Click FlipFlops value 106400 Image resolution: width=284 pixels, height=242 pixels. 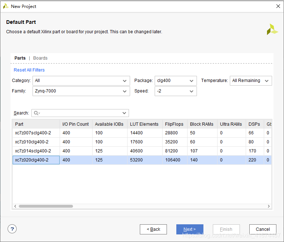(173, 160)
